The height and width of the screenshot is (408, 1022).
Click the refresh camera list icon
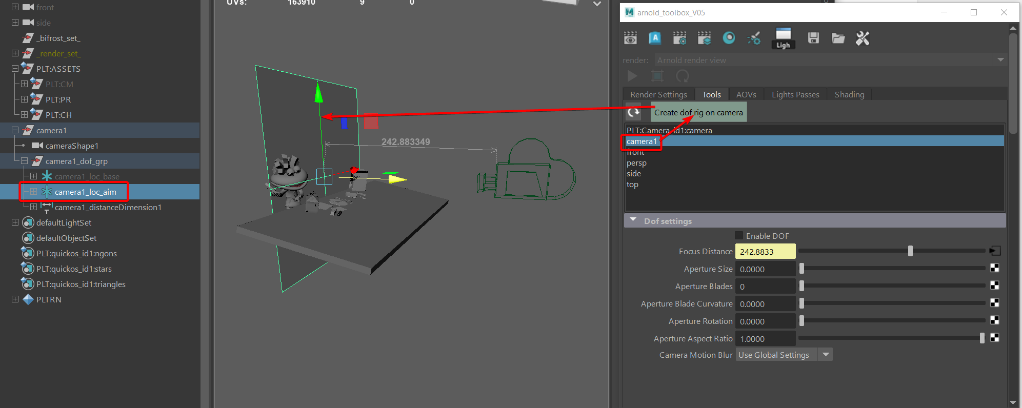pos(634,112)
